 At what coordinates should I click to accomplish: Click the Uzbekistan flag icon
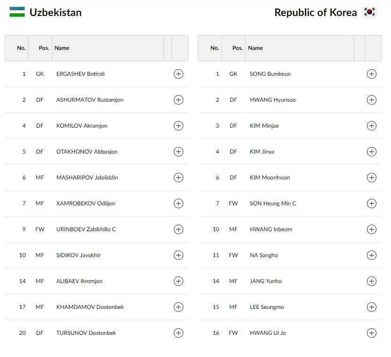coord(17,12)
